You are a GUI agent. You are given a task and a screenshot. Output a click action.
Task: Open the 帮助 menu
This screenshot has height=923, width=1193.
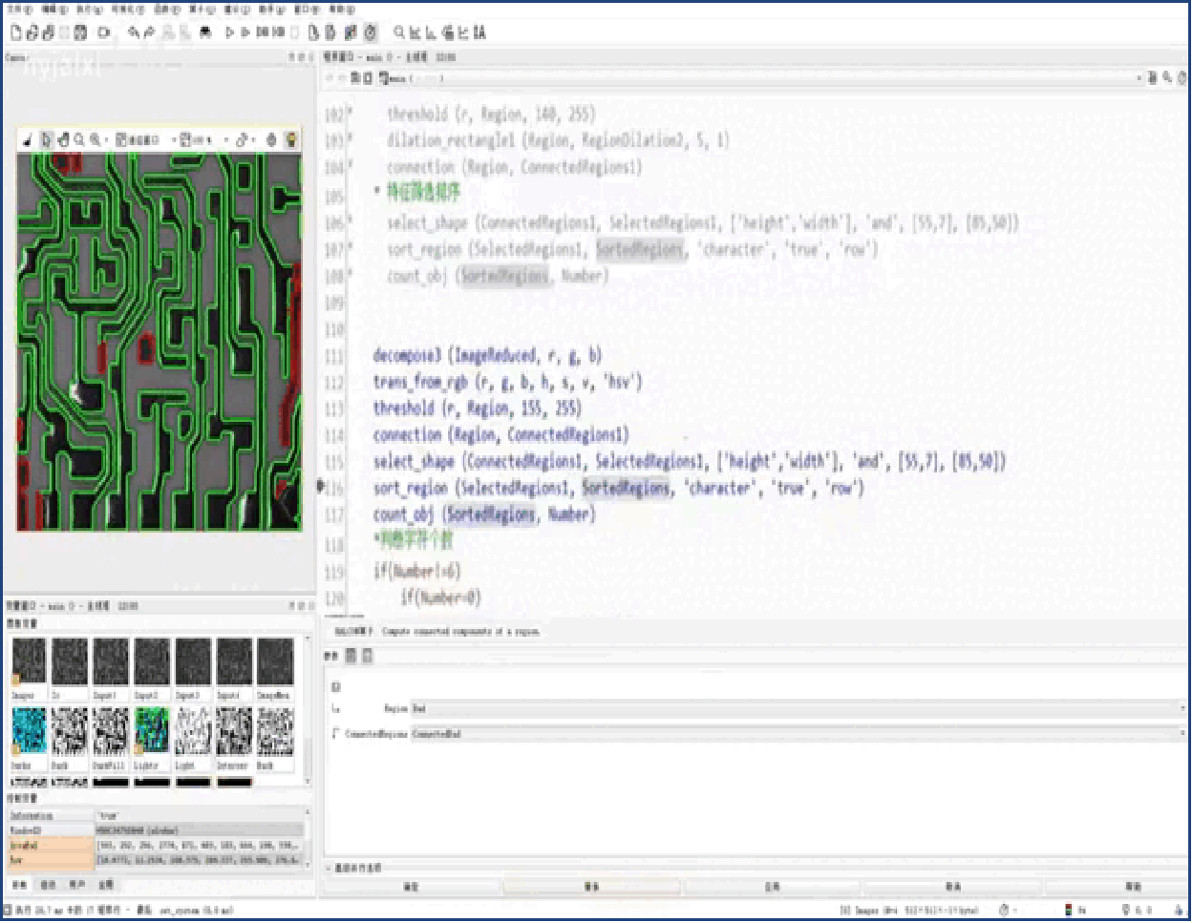[342, 10]
